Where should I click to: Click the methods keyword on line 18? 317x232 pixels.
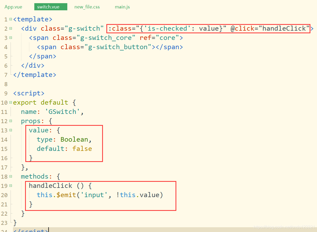tap(35, 177)
